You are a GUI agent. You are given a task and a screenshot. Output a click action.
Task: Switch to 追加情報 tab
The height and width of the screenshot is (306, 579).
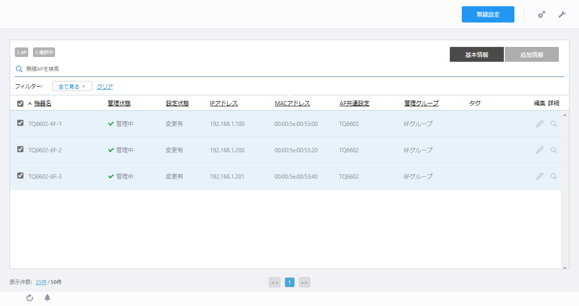[532, 55]
